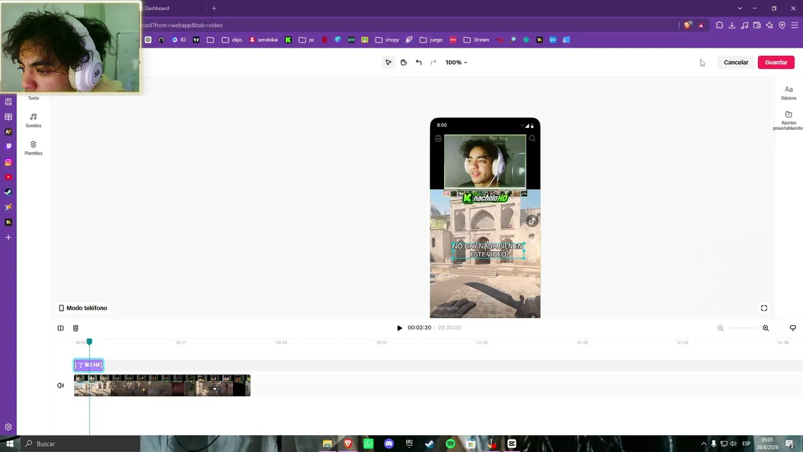
Task: Open the Steam sidebar shortcut
Action: click(x=8, y=193)
